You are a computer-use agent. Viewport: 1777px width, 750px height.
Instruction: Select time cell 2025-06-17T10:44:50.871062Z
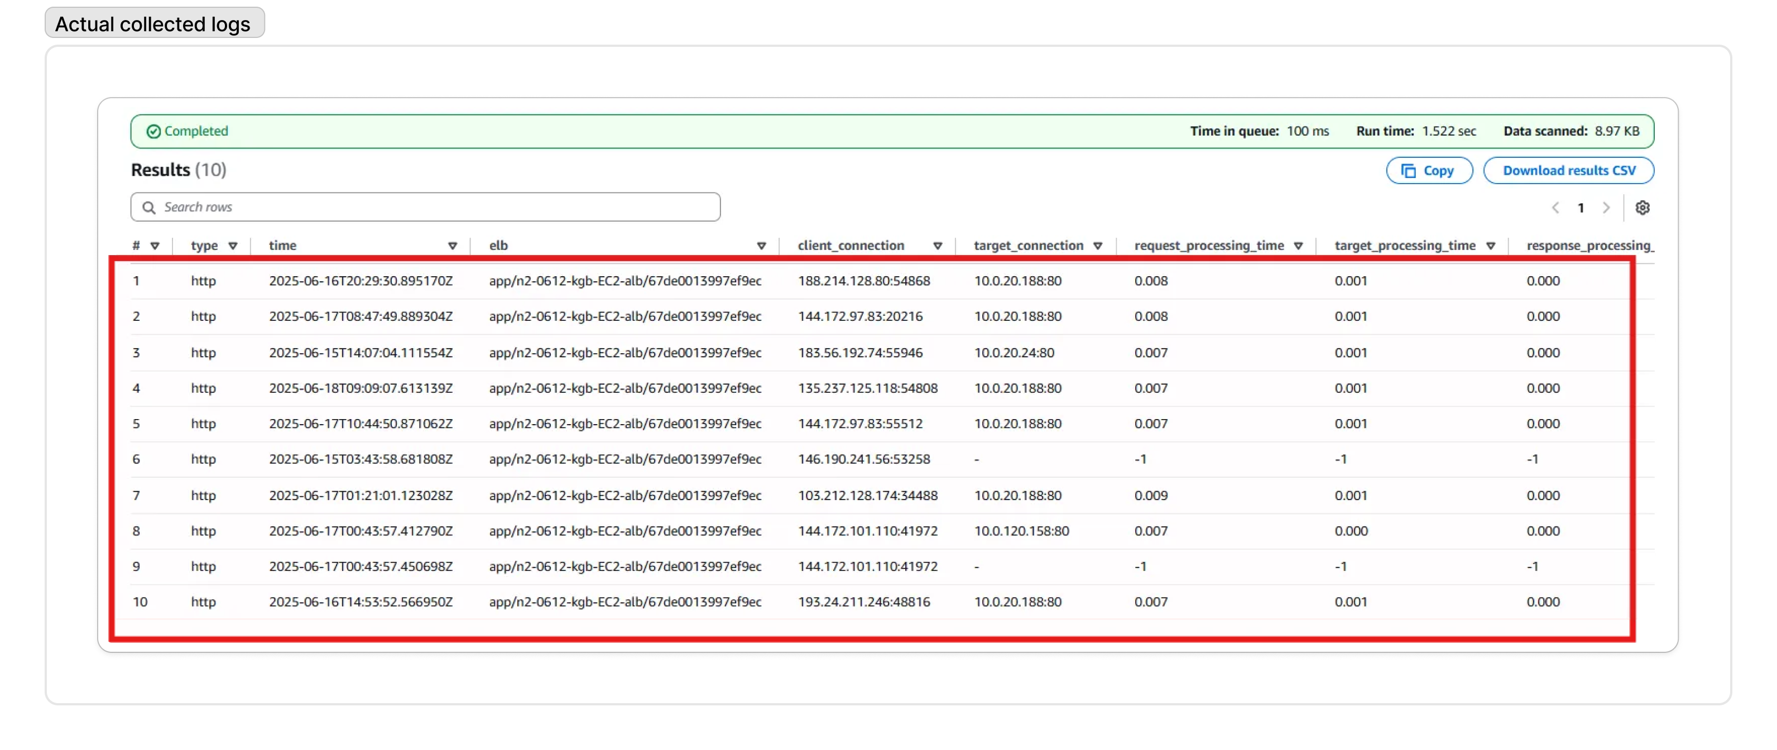[x=361, y=424]
